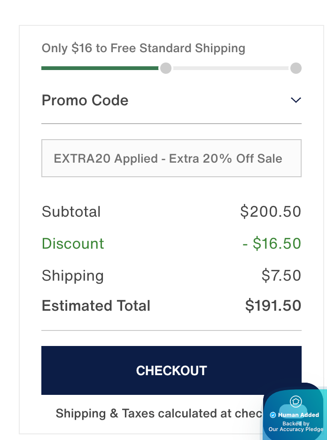Click the $191.50 estimated total amount
Viewport: 327px width, 440px height.
click(273, 306)
